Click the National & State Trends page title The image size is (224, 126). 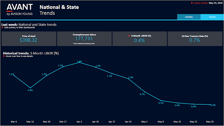tap(59, 10)
